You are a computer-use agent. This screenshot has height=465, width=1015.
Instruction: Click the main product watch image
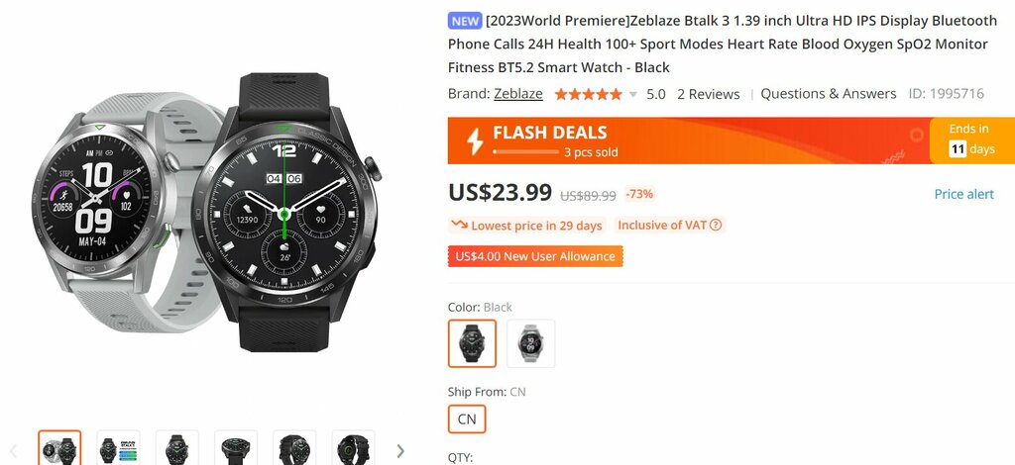(206, 213)
